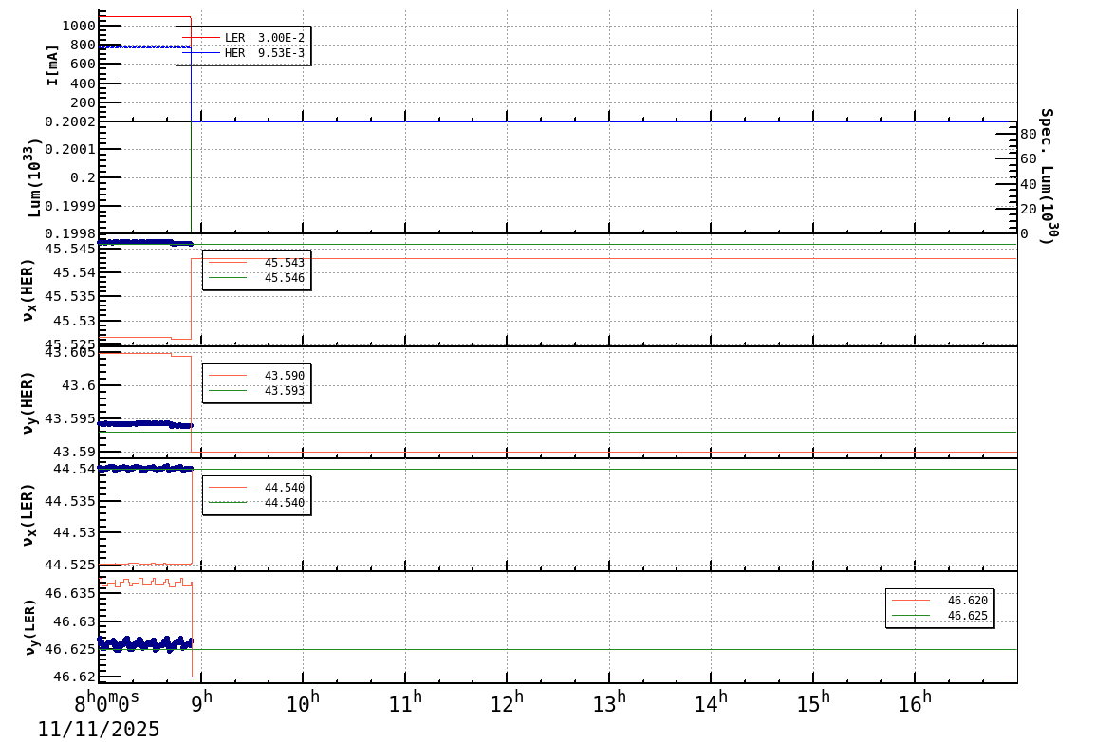Click the Lum(10^33) axis title
Image resolution: width=1095 pixels, height=742 pixels.
[x=34, y=177]
